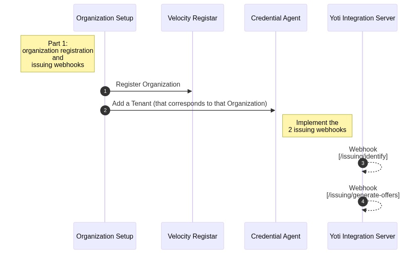
Task: Click the top Credential Agent participant box
Action: click(x=276, y=18)
